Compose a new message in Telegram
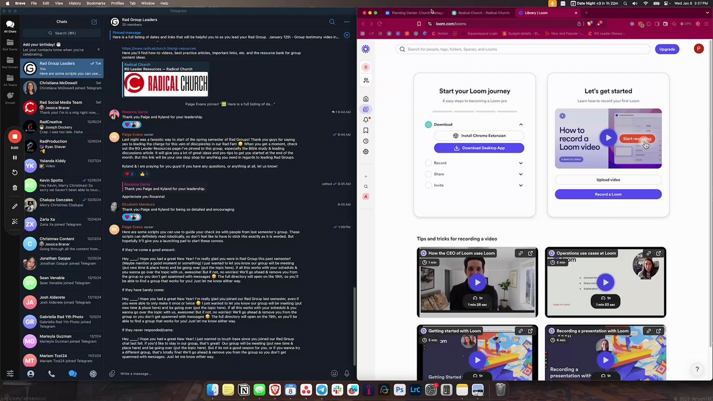Screen dimensions: 713x401 tap(94, 22)
